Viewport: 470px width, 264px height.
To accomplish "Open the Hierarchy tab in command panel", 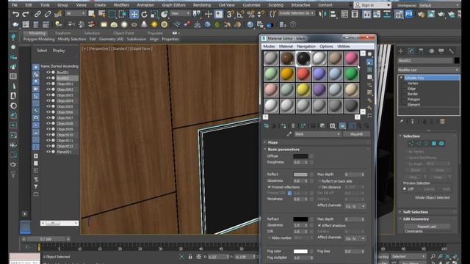I will pos(421,51).
